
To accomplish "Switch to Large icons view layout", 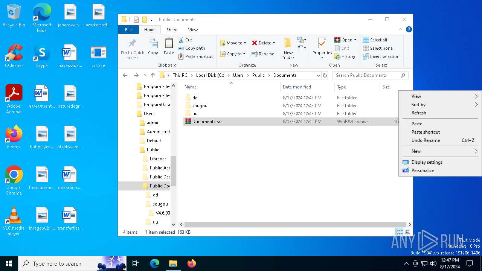I will [x=407, y=232].
